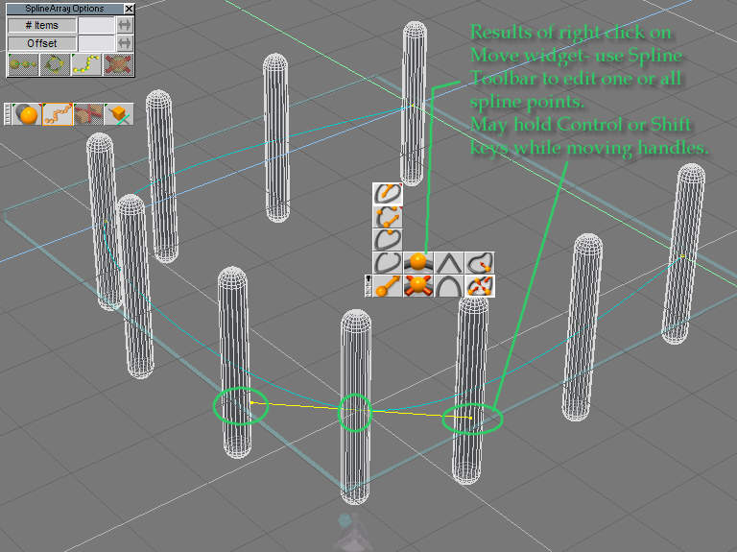Click the two-spheres icon in the floating toolbar
The image size is (737, 552).
point(28,114)
